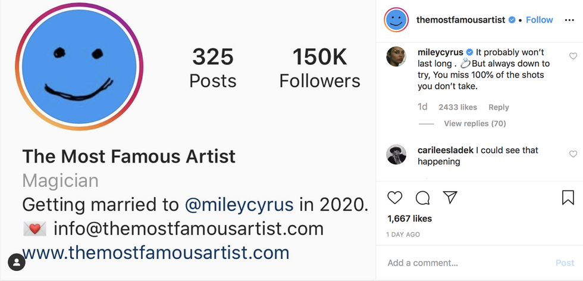The height and width of the screenshot is (281, 583).
Task: Open carileesladek's profile picture avatar
Action: pos(396,155)
